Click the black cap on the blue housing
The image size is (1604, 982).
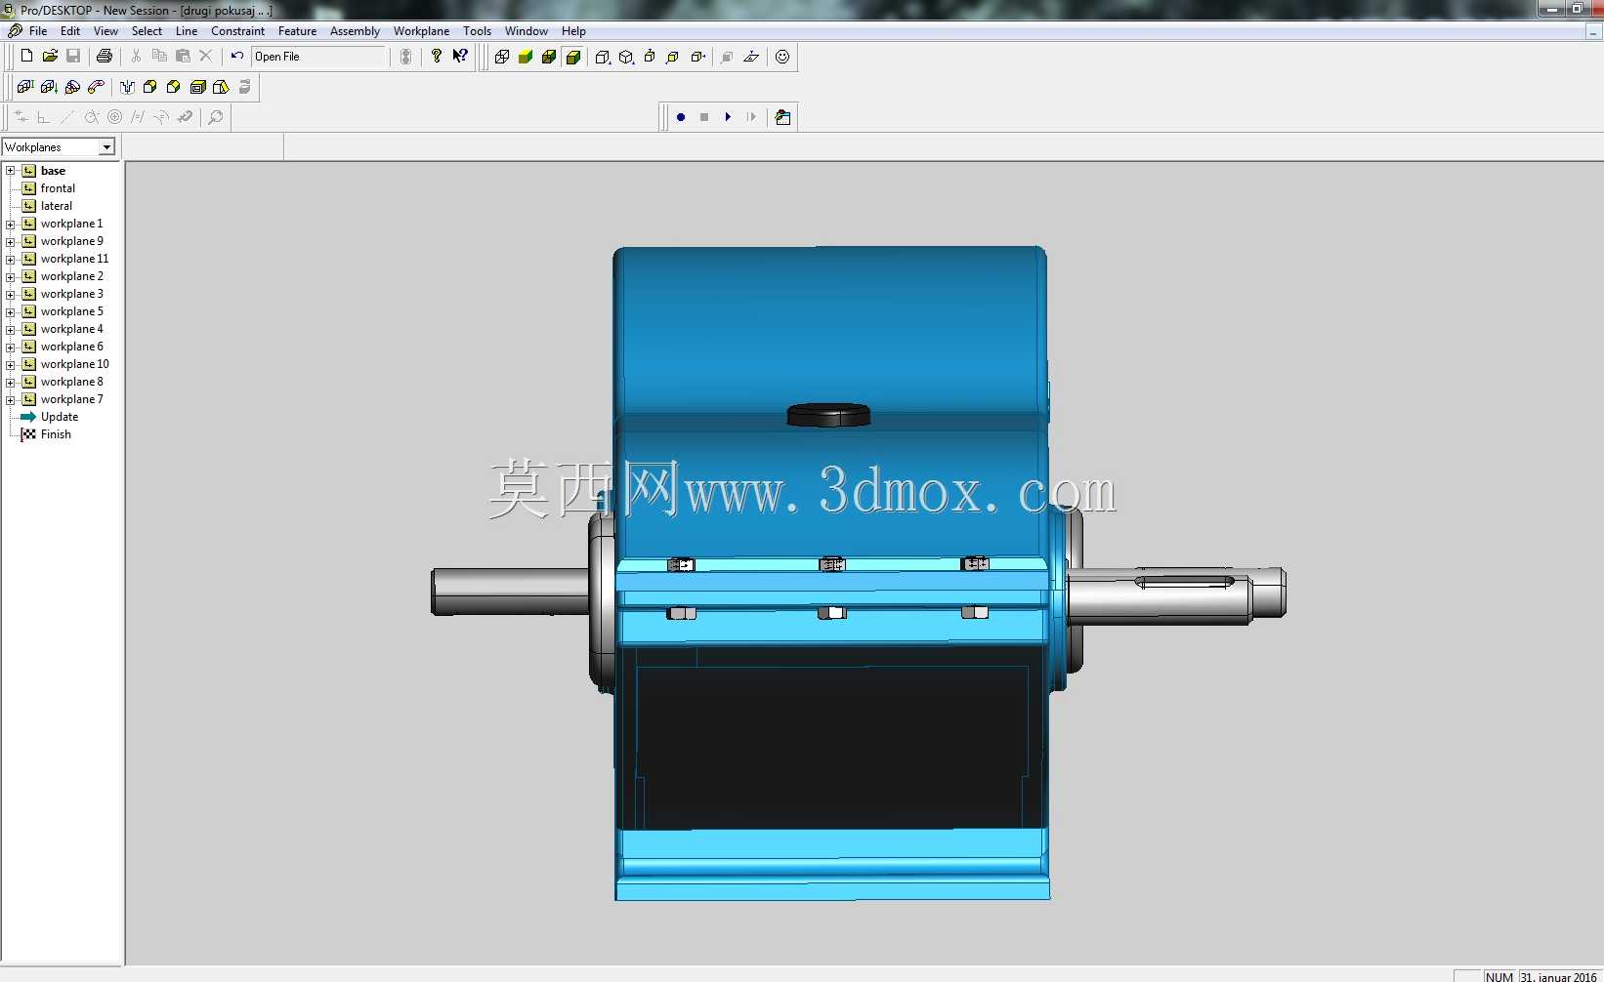point(828,415)
